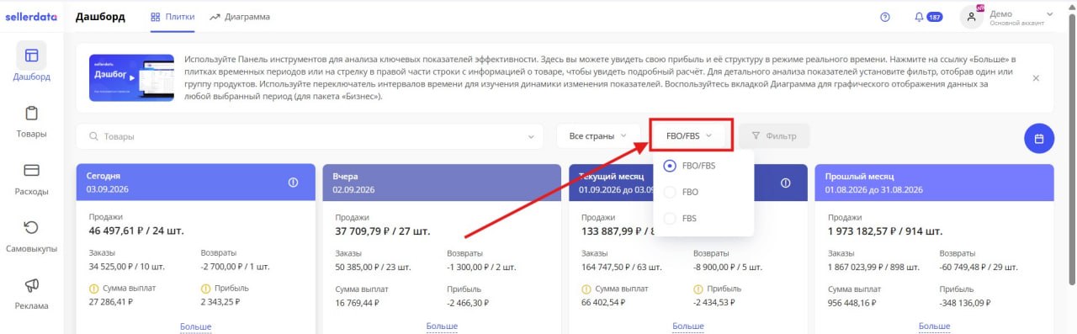Click profit value 2 343,25 ₽
This screenshot has height=334, width=1077.
point(220,301)
